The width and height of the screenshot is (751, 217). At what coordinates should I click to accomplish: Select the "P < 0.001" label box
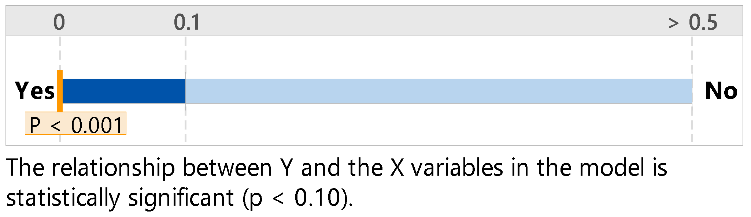[x=76, y=124]
